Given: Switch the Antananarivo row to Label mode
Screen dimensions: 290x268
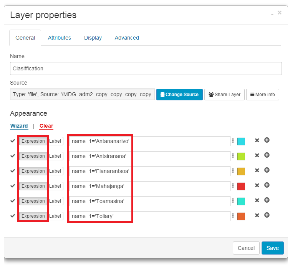Looking at the screenshot, I should [55, 141].
